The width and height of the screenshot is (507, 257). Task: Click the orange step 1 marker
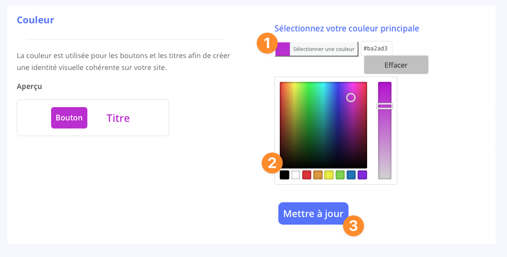[x=267, y=43]
